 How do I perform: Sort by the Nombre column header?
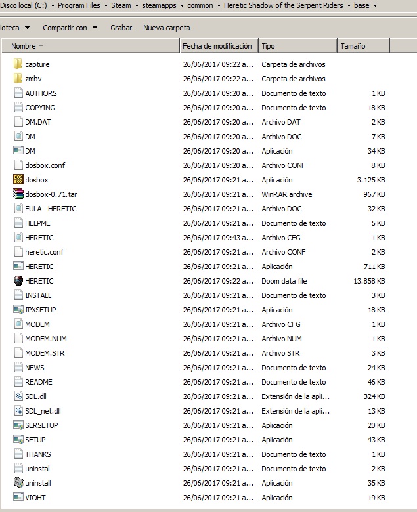pos(91,46)
